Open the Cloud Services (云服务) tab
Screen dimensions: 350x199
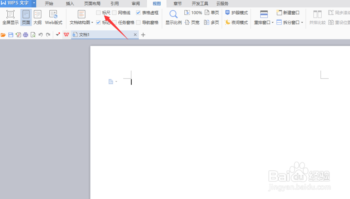222,3
